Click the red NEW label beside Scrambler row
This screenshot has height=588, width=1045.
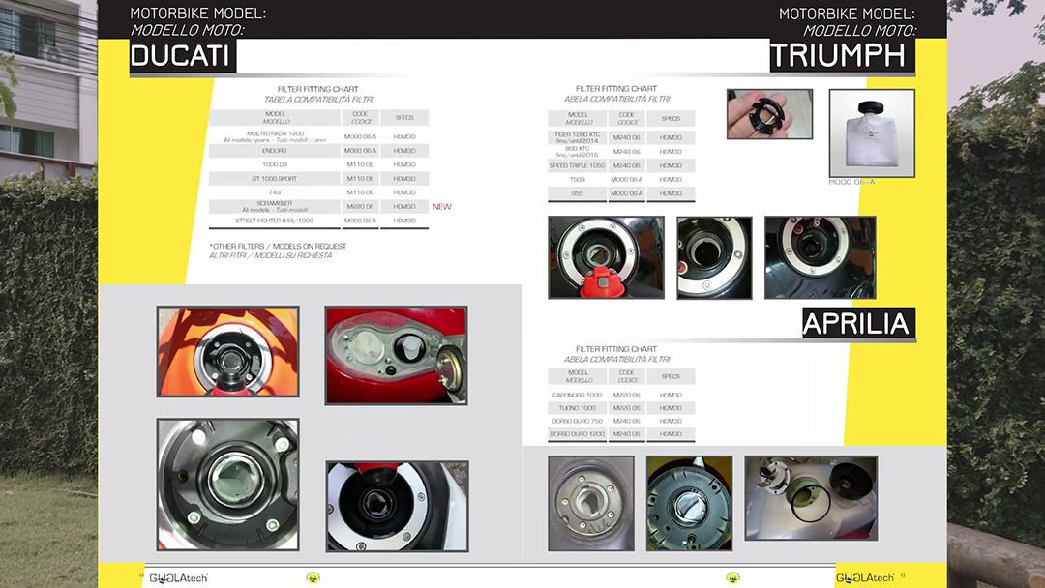442,206
